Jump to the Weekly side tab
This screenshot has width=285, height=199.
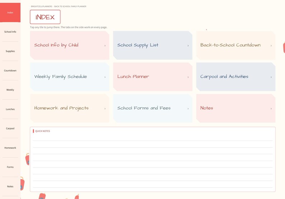point(10,90)
